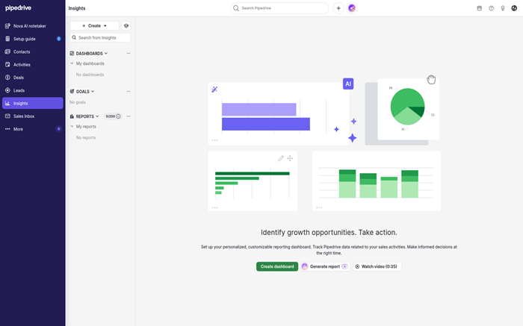
Task: Open the account profile avatar
Action: click(514, 8)
